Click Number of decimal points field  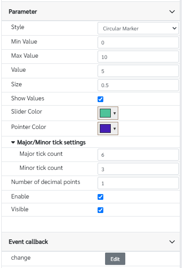click(x=138, y=183)
